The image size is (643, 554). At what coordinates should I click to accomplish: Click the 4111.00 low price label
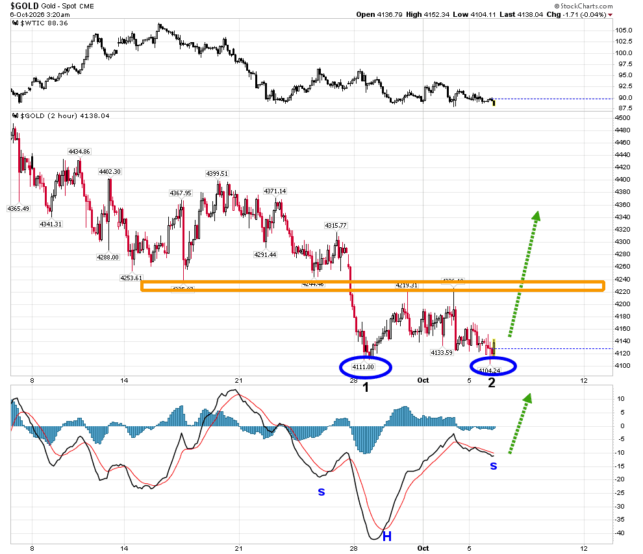pos(363,367)
